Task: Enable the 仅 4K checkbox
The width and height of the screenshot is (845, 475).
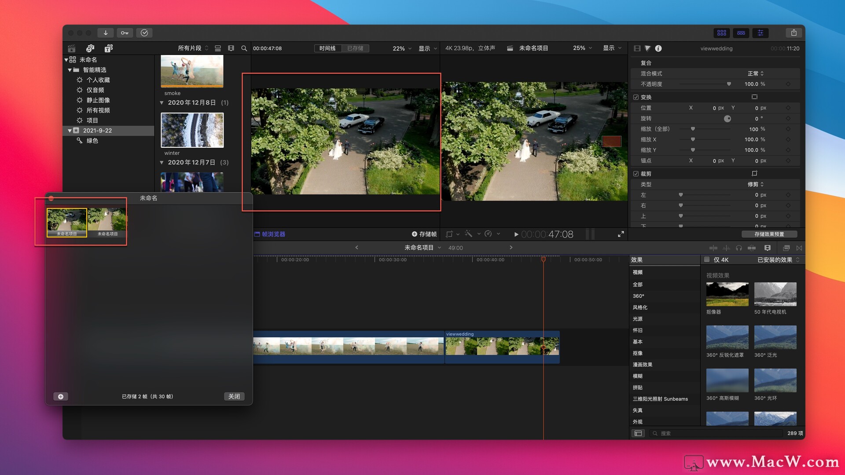Action: click(707, 259)
